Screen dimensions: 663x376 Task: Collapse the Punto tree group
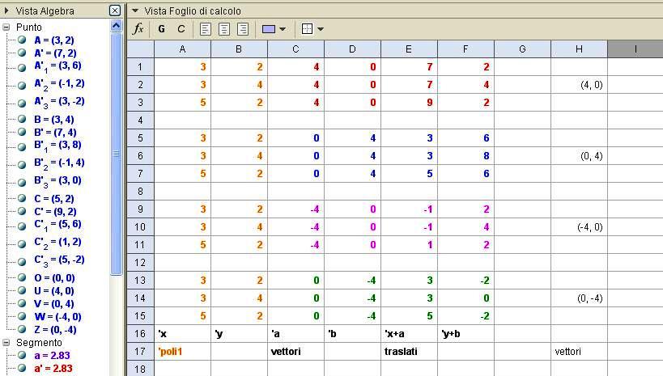(x=6, y=27)
